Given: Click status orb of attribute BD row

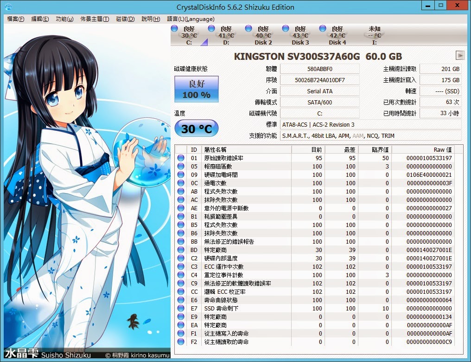Looking at the screenshot, I should tap(181, 250).
